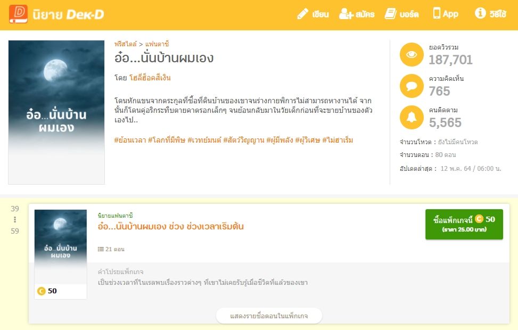Click the bell icon above 5,565 followers
The width and height of the screenshot is (518, 330).
410,118
